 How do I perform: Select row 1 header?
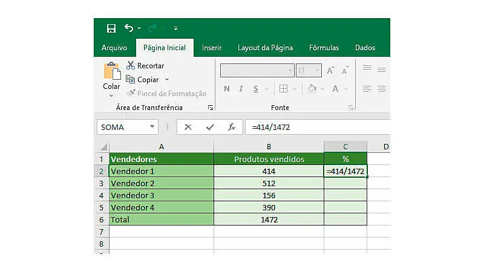pos(102,159)
